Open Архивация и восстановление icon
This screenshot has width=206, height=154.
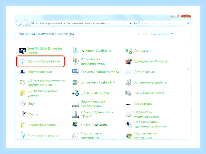[x=75, y=61]
